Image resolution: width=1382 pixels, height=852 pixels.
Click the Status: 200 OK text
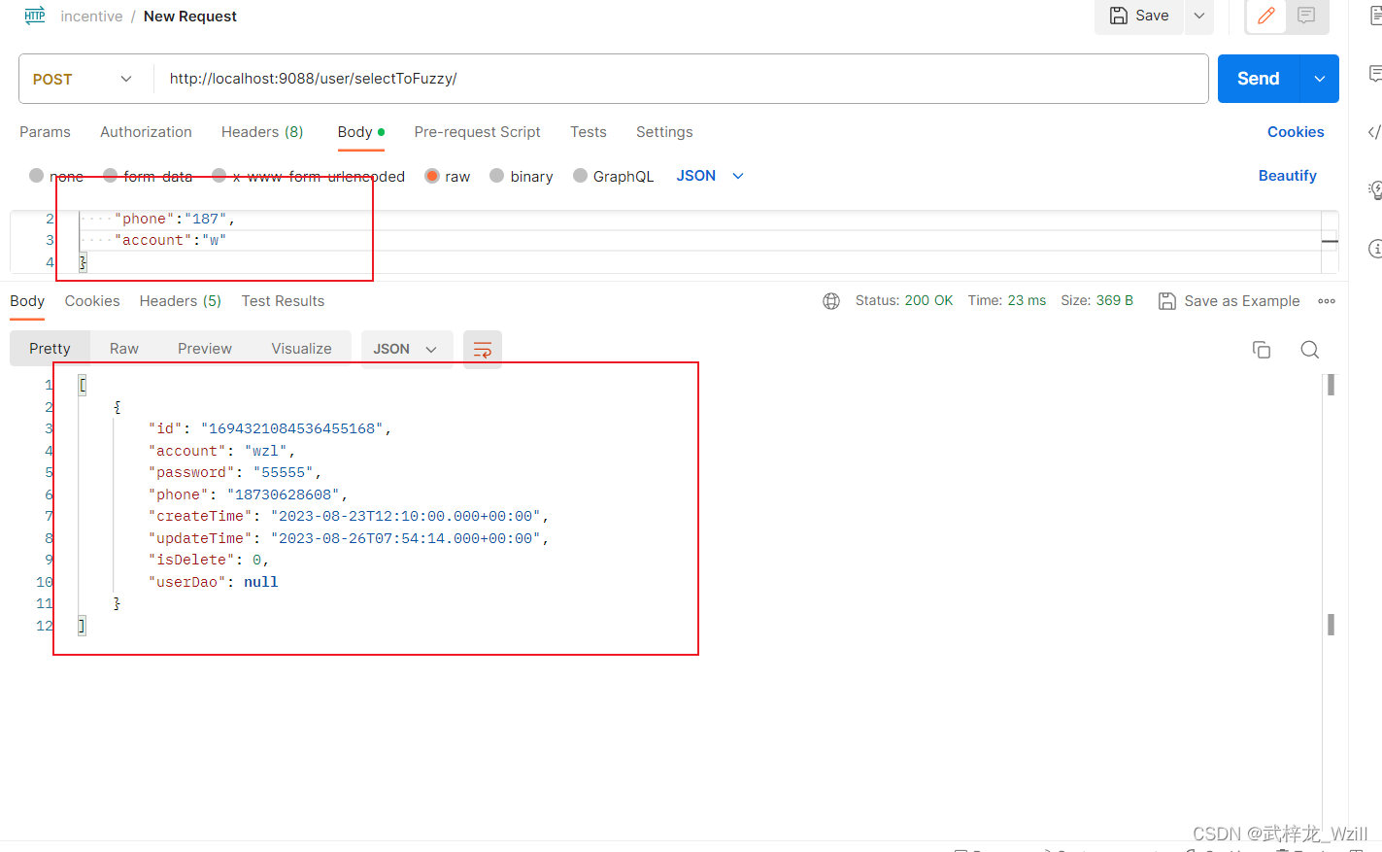904,301
